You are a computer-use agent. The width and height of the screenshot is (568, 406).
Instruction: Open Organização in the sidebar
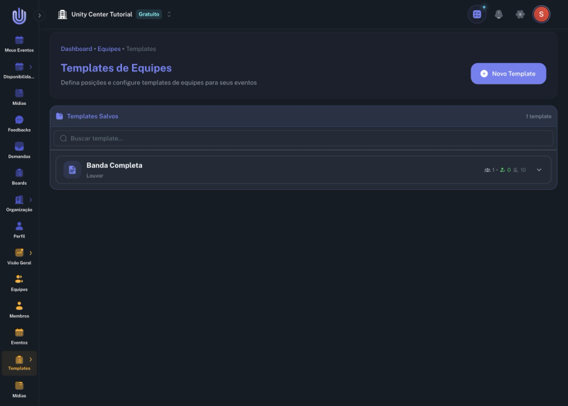(x=19, y=203)
